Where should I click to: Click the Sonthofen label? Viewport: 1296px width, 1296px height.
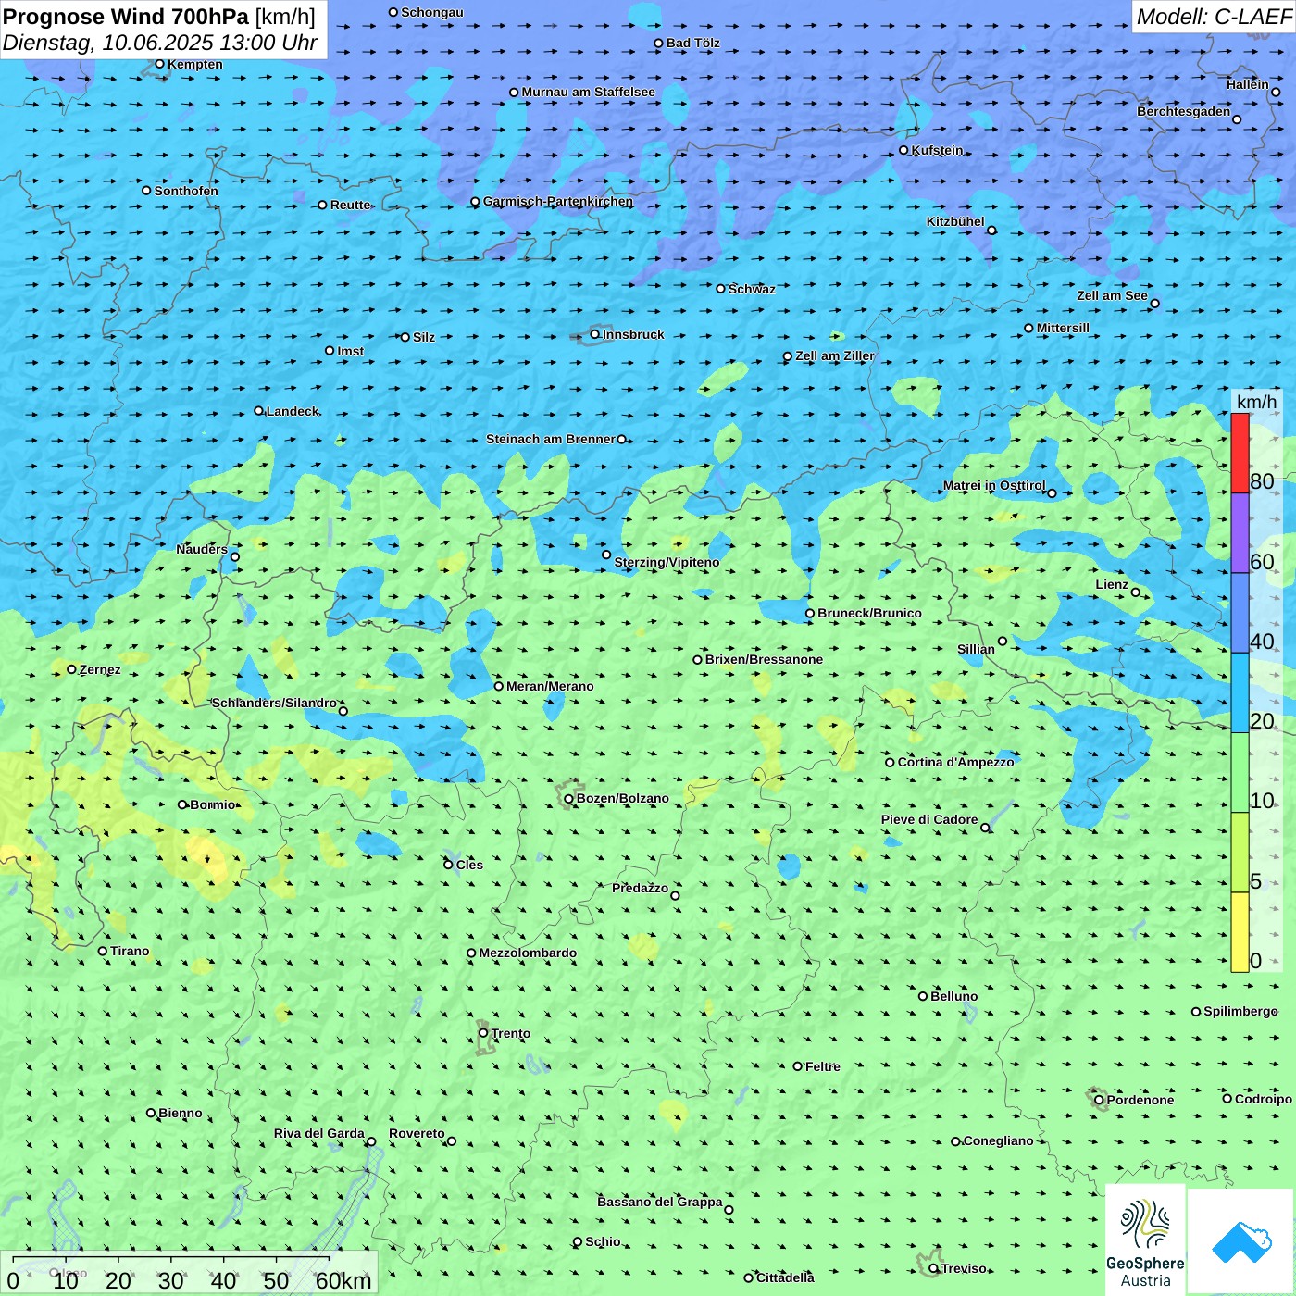tap(186, 191)
